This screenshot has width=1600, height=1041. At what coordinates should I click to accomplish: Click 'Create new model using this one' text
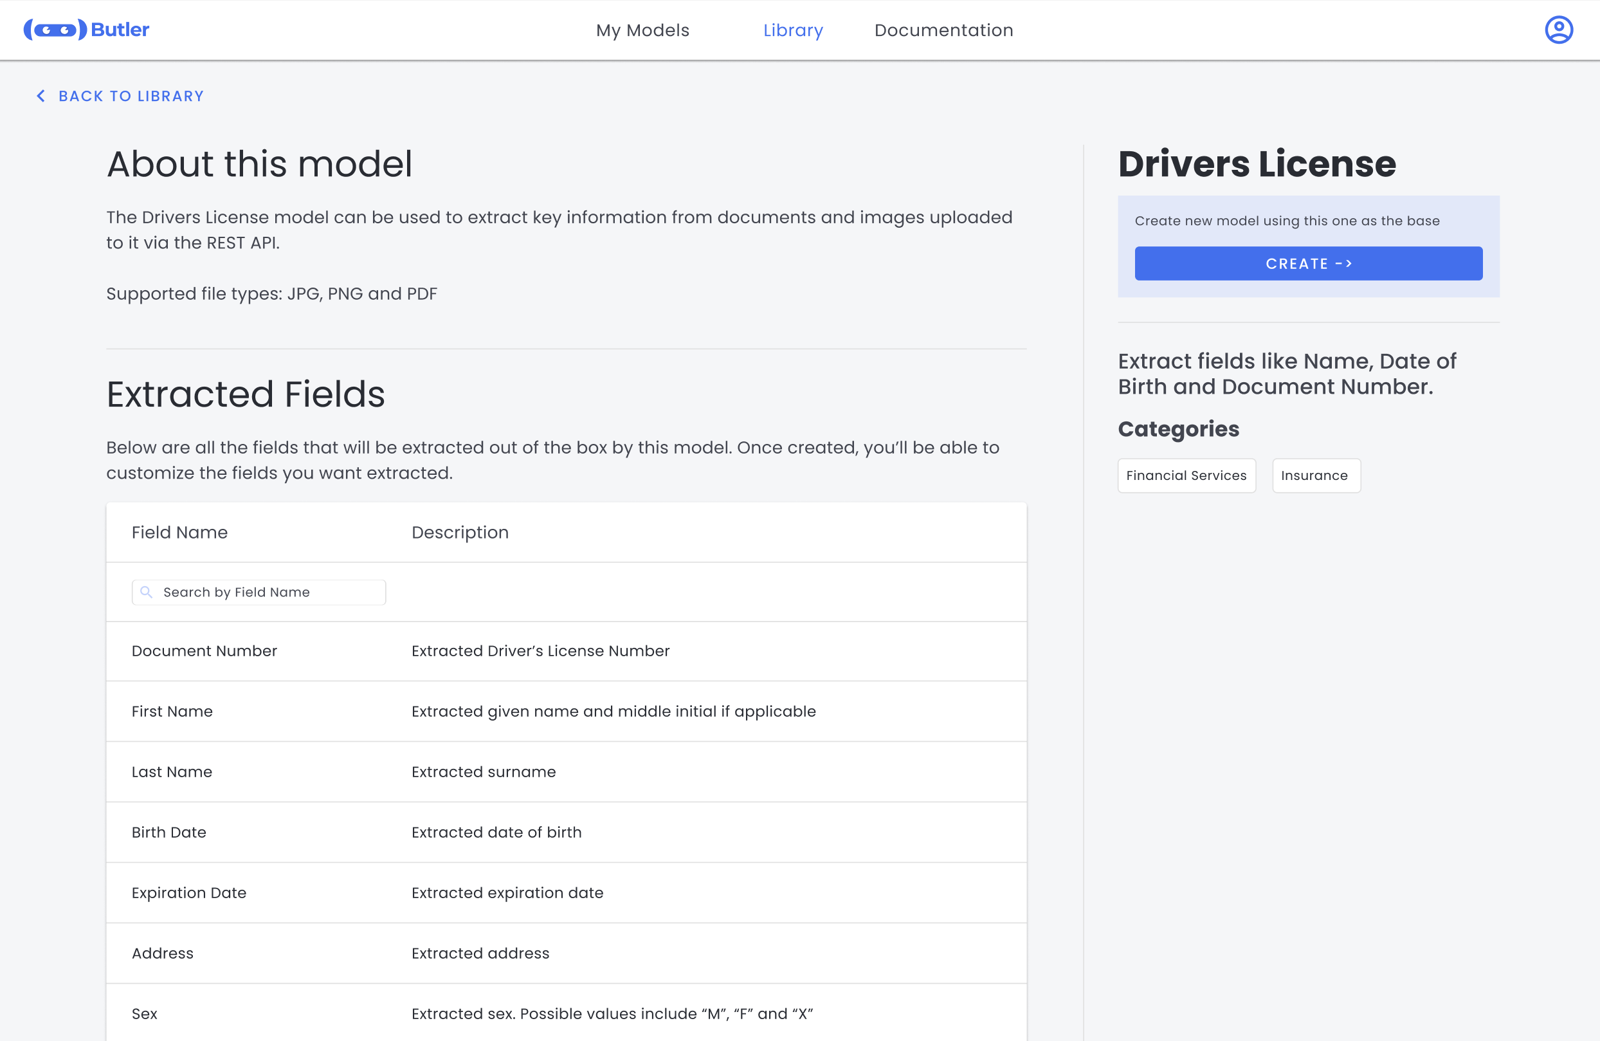(x=1287, y=221)
